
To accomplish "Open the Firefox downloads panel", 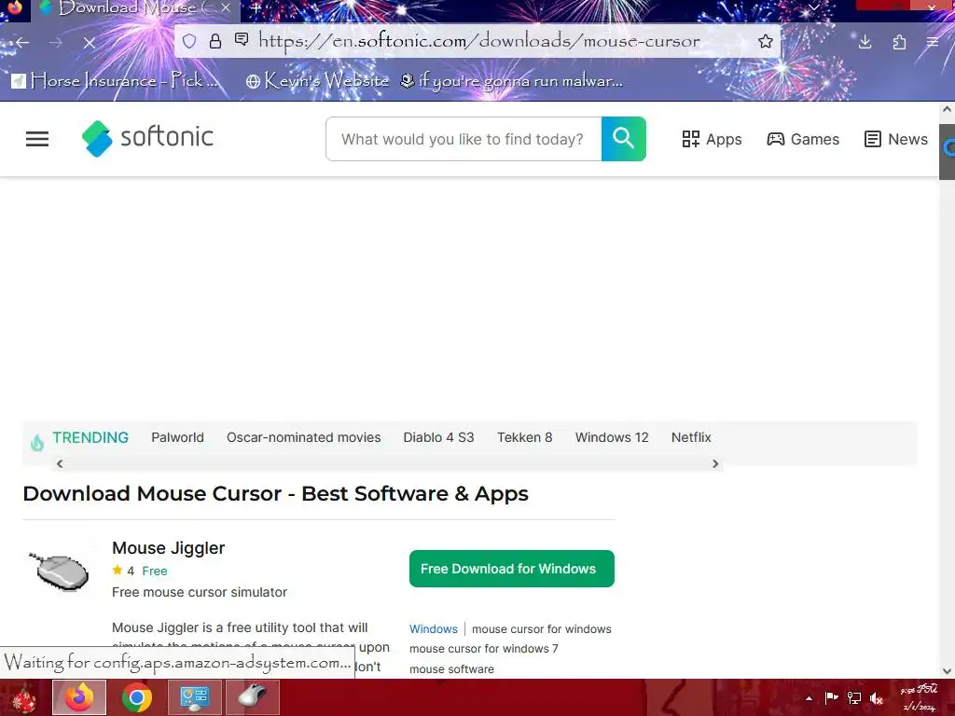I will [865, 42].
